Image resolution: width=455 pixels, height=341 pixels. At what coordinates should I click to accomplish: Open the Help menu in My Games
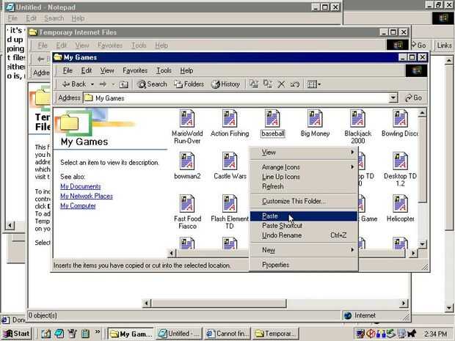186,70
